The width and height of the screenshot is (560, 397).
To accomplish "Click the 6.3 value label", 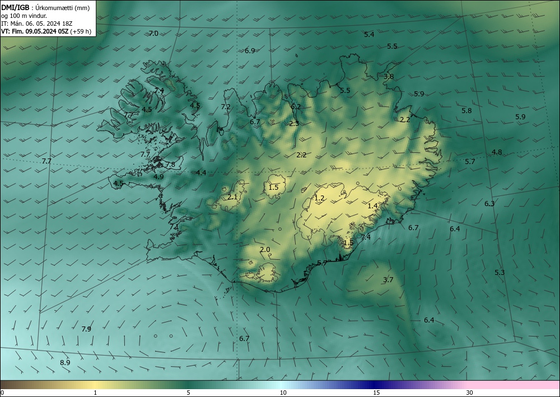I will [489, 204].
